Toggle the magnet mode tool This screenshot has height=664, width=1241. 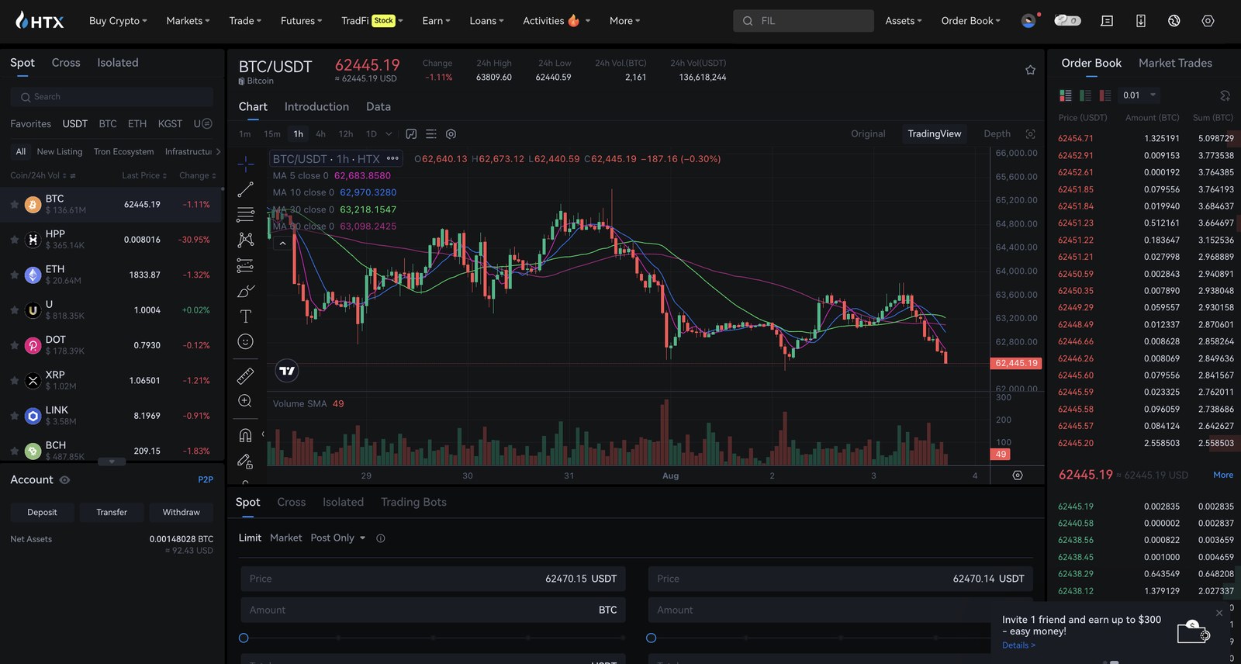[x=245, y=435]
